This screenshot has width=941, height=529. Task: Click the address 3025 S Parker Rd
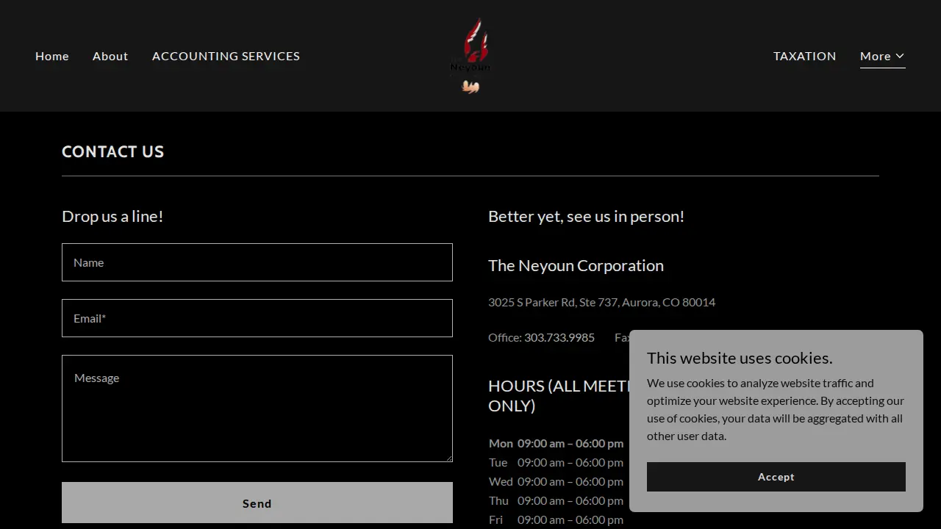coord(601,302)
